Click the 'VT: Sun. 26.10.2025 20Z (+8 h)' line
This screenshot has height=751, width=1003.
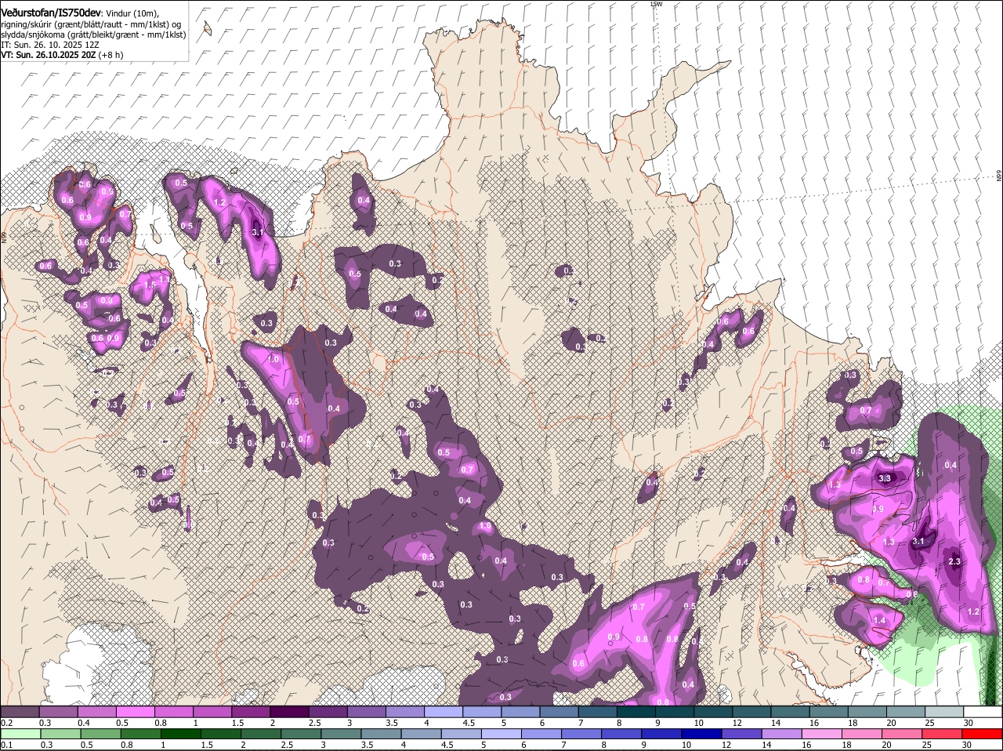pyautogui.click(x=62, y=56)
